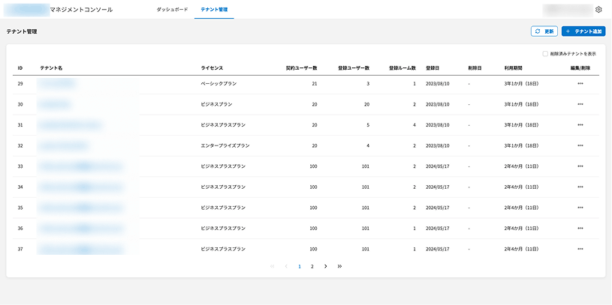Click blurred tenant name in row 35
This screenshot has height=305, width=612.
tap(80, 208)
